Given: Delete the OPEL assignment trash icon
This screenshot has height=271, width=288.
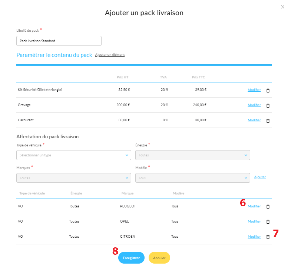Looking at the screenshot, I should point(268,222).
